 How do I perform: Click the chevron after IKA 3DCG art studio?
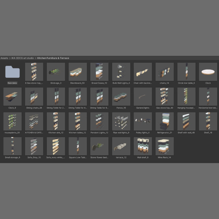tap(35, 58)
